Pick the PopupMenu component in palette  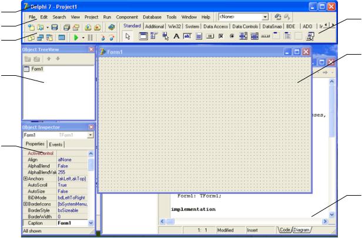click(x=165, y=36)
